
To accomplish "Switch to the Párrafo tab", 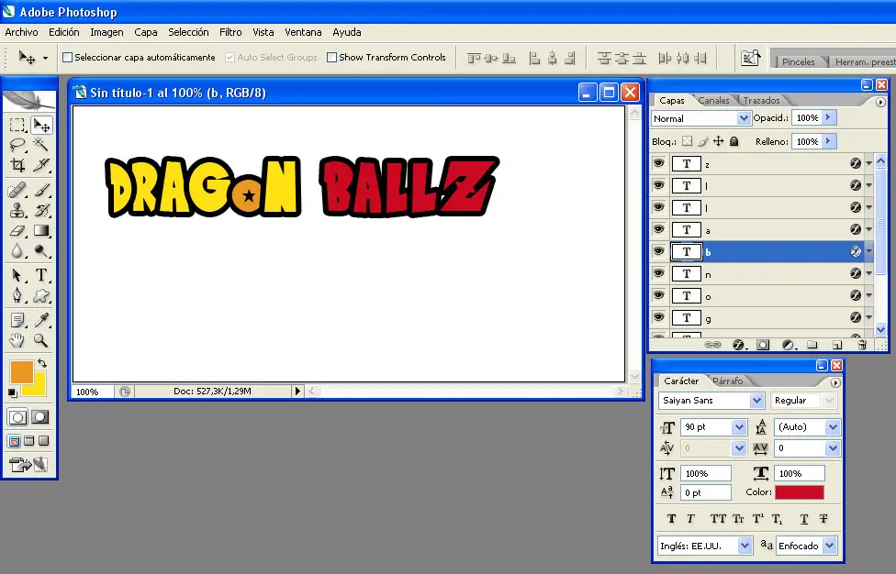I will click(728, 381).
